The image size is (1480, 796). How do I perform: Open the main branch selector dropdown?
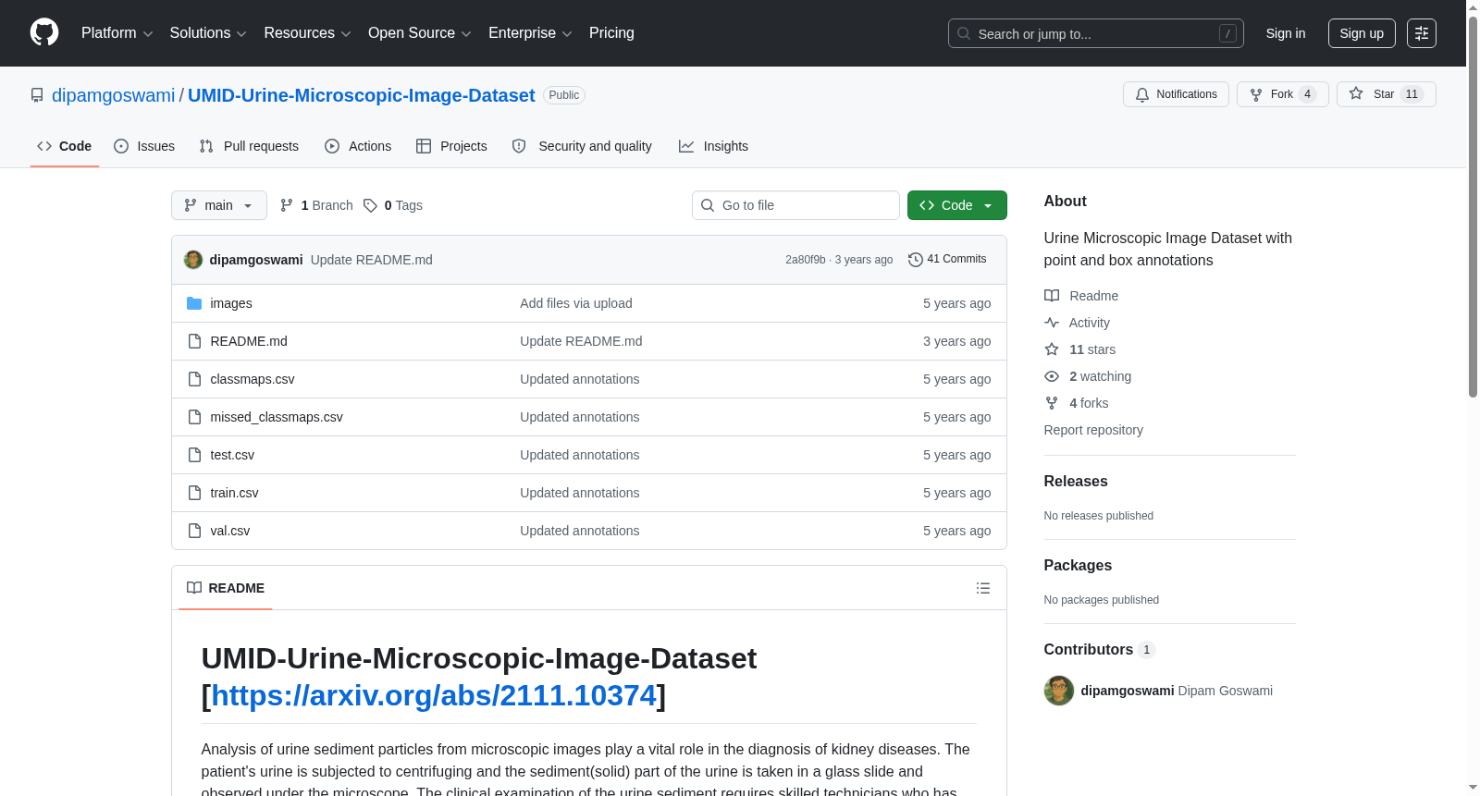[x=219, y=205]
